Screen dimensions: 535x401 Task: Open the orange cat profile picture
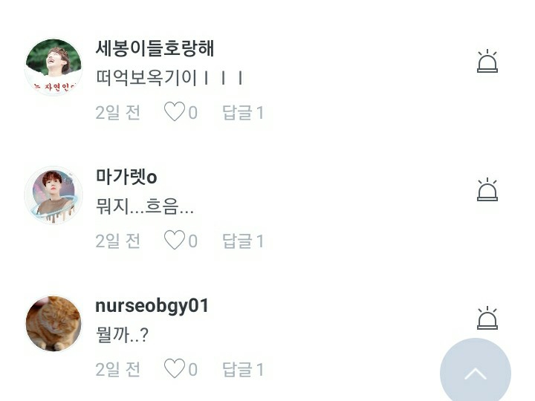tap(53, 324)
